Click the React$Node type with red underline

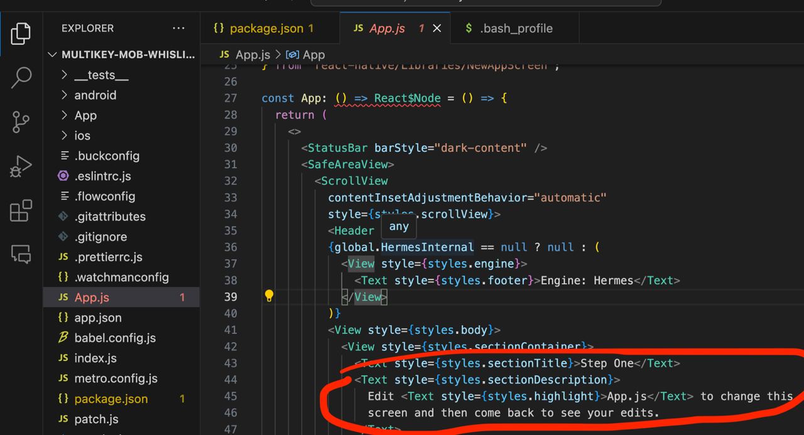[408, 99]
